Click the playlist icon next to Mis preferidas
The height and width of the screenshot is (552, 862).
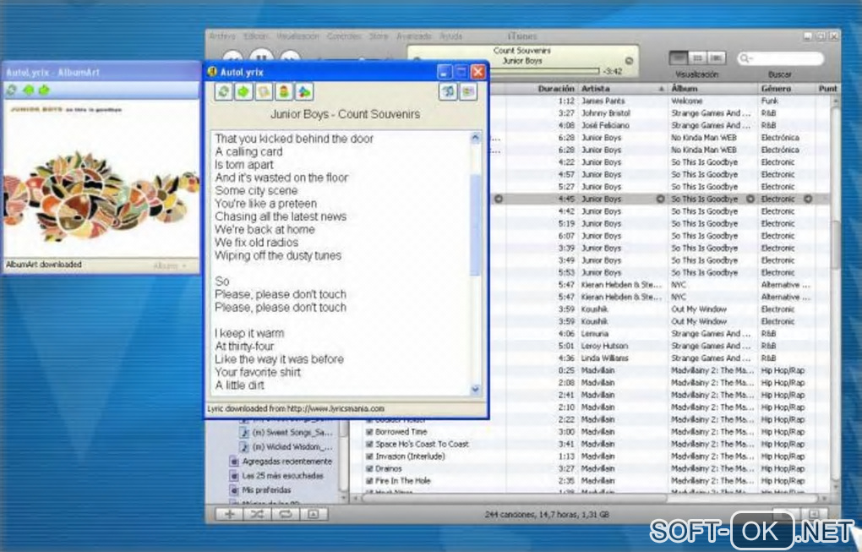(x=234, y=490)
